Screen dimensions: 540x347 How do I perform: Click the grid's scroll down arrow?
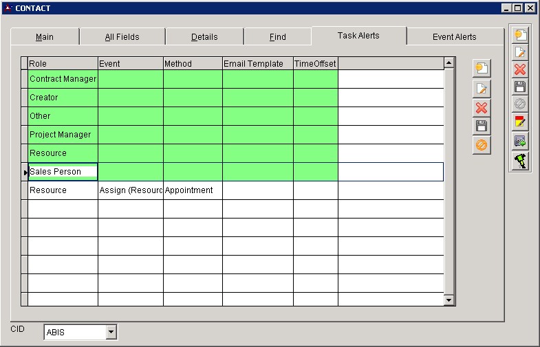tap(449, 300)
